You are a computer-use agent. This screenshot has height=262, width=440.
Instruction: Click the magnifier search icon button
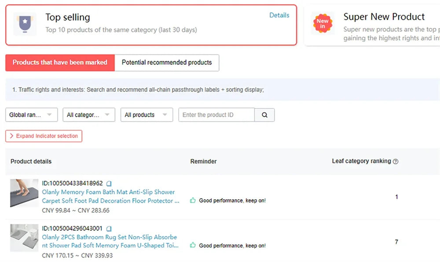pos(264,115)
